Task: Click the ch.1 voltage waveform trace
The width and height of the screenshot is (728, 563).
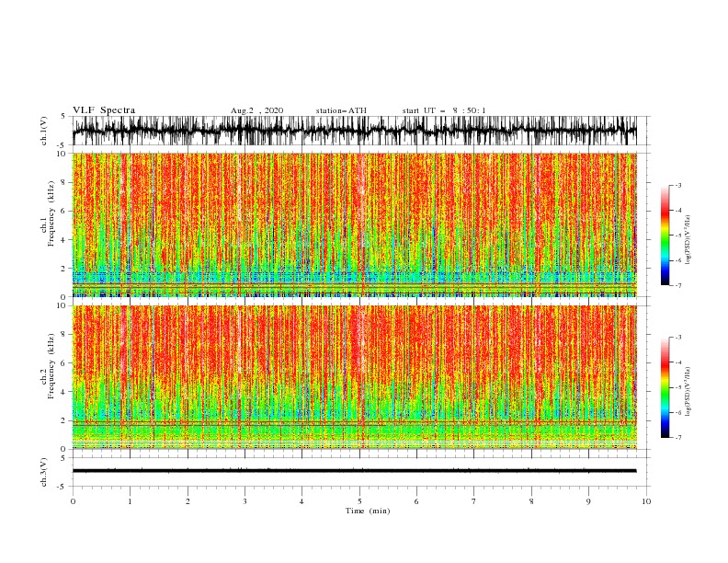Action: 354,131
